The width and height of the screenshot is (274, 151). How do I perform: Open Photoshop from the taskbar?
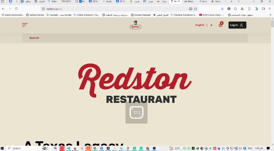[x=154, y=148]
